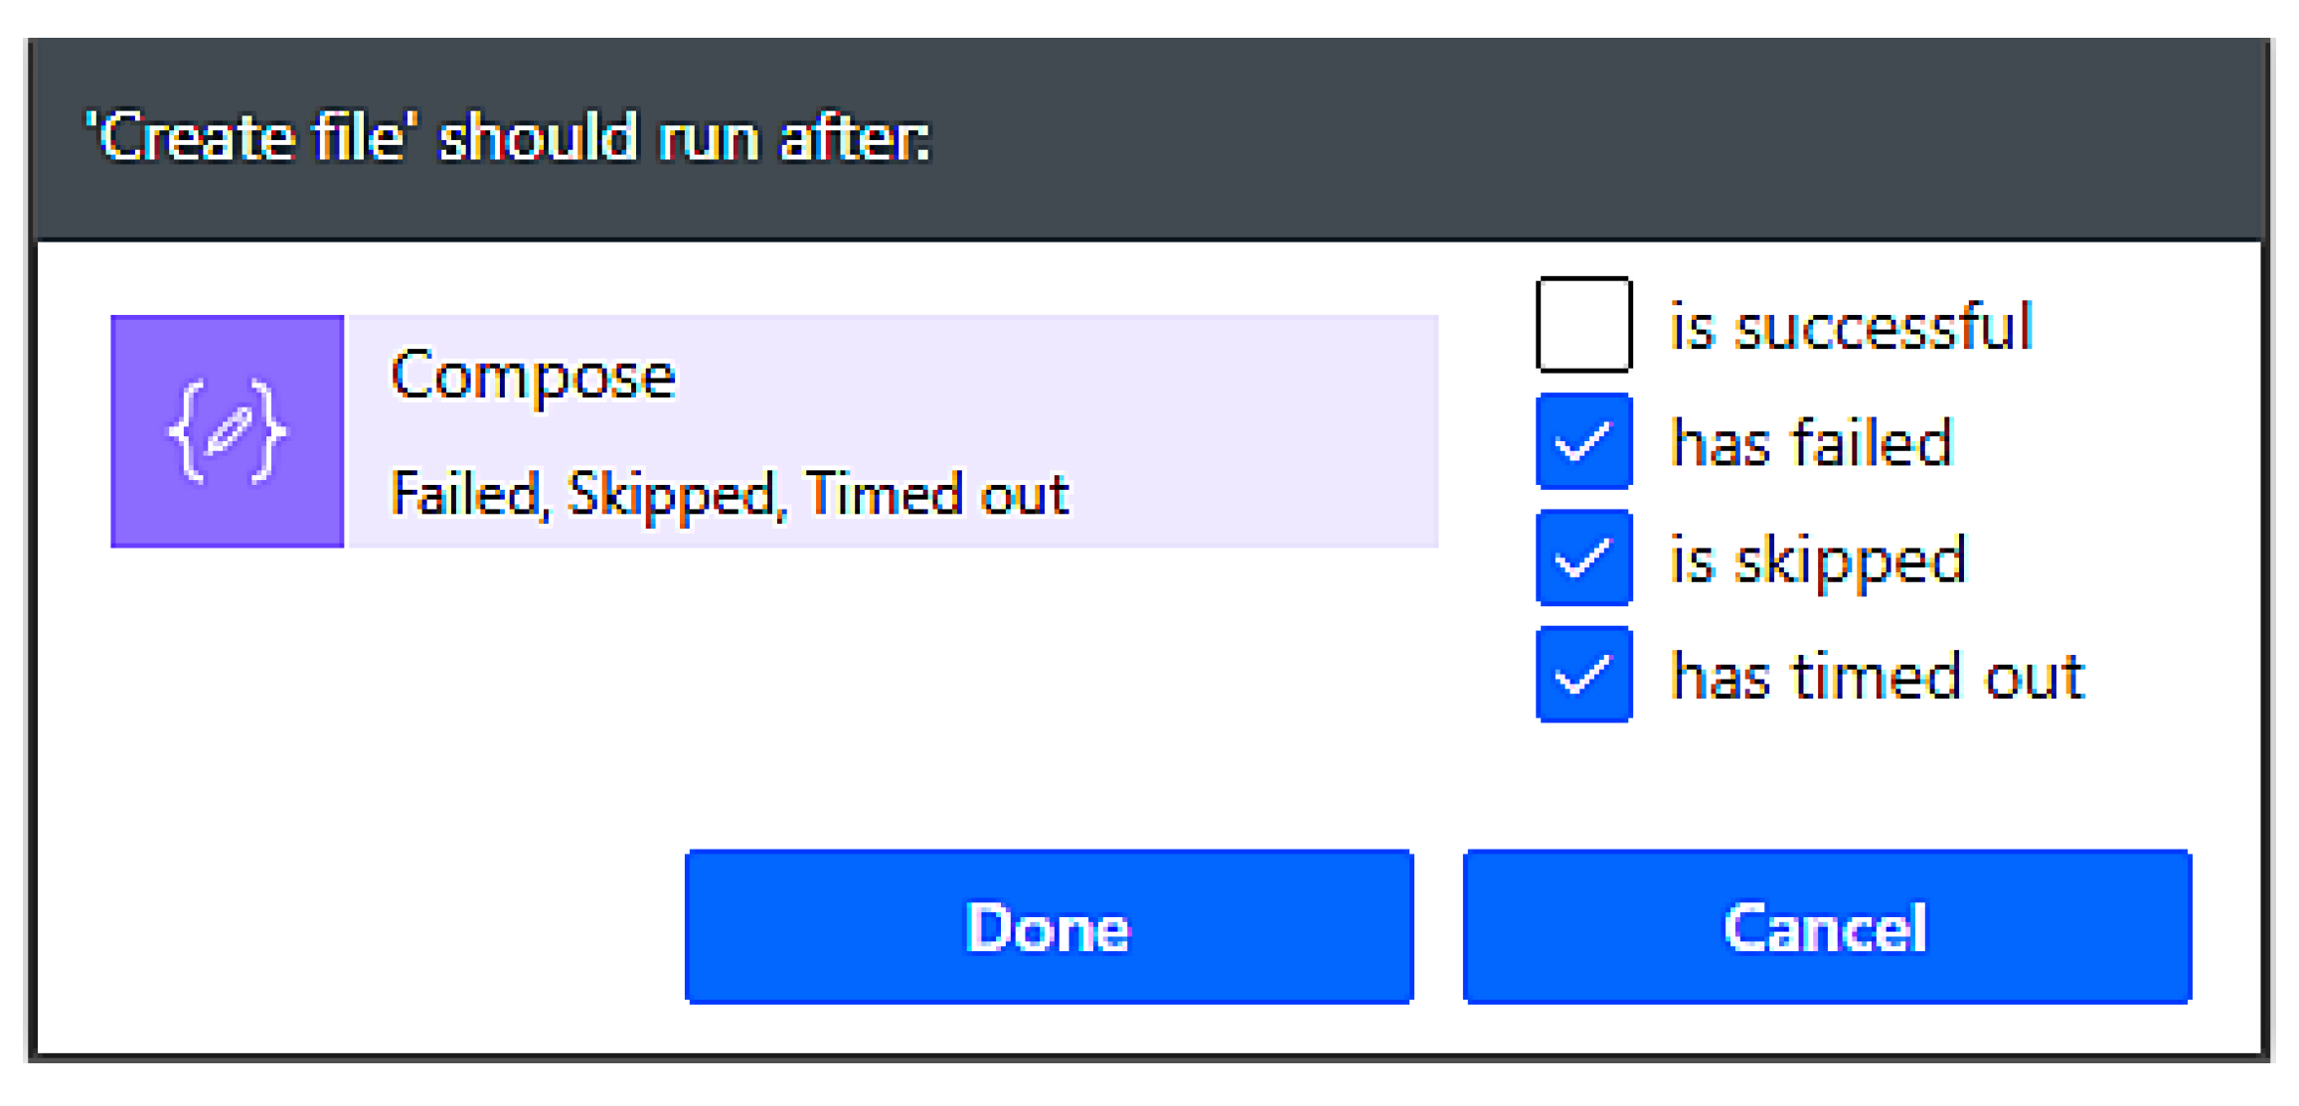This screenshot has width=2299, height=1106.
Task: Click 'Timed out' in the Compose status summary
Action: click(937, 494)
